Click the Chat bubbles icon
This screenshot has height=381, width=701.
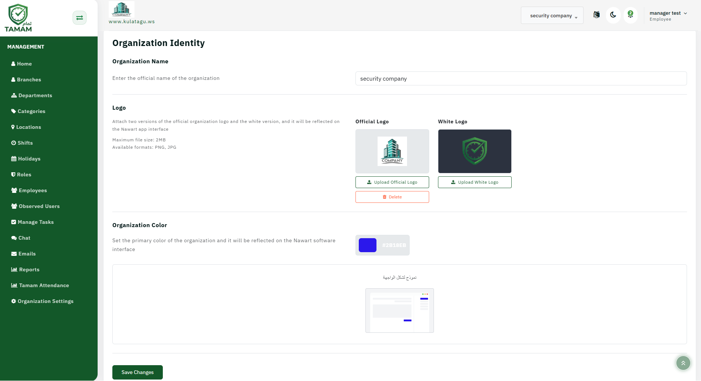pyautogui.click(x=14, y=238)
